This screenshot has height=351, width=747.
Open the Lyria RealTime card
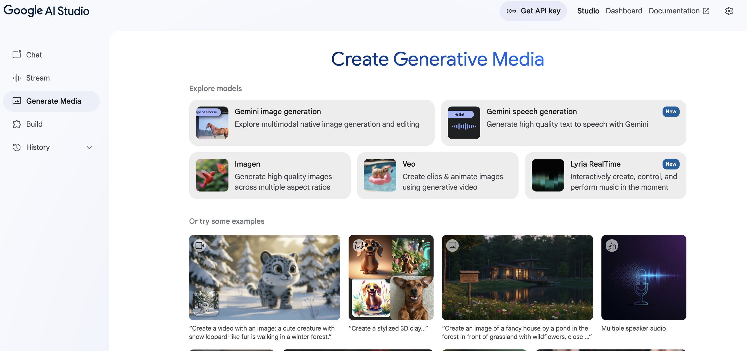click(605, 175)
